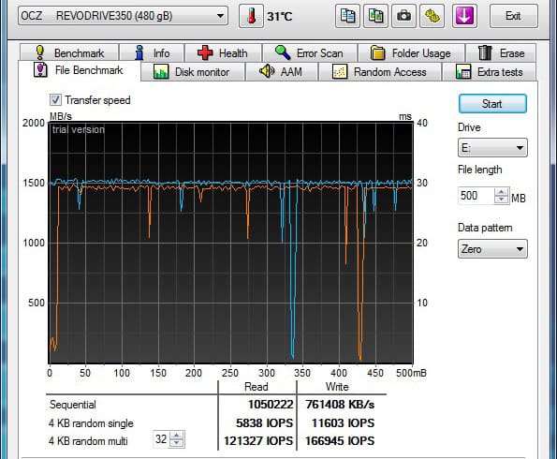Image resolution: width=557 pixels, height=459 pixels.
Task: Click the File length 500 input field
Action: point(476,196)
